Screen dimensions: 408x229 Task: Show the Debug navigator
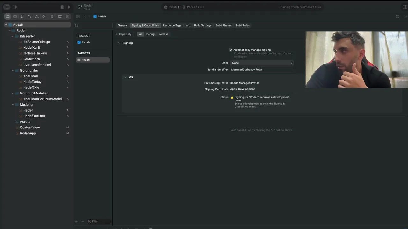pyautogui.click(x=52, y=17)
